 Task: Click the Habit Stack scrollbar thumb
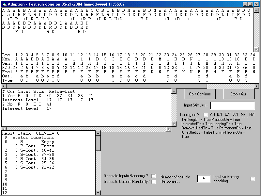[98, 143]
